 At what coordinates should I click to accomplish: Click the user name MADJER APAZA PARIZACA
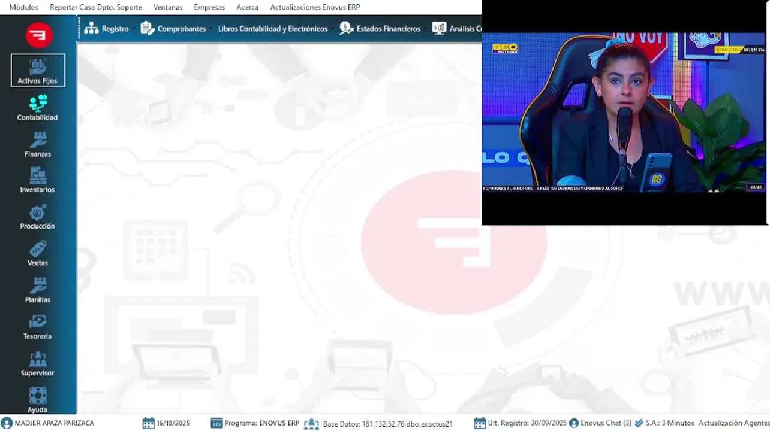pyautogui.click(x=54, y=423)
